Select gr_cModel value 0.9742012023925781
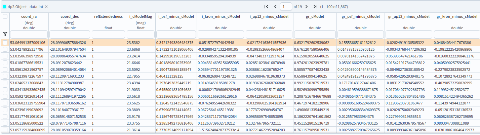 pyautogui.click(x=313, y=63)
